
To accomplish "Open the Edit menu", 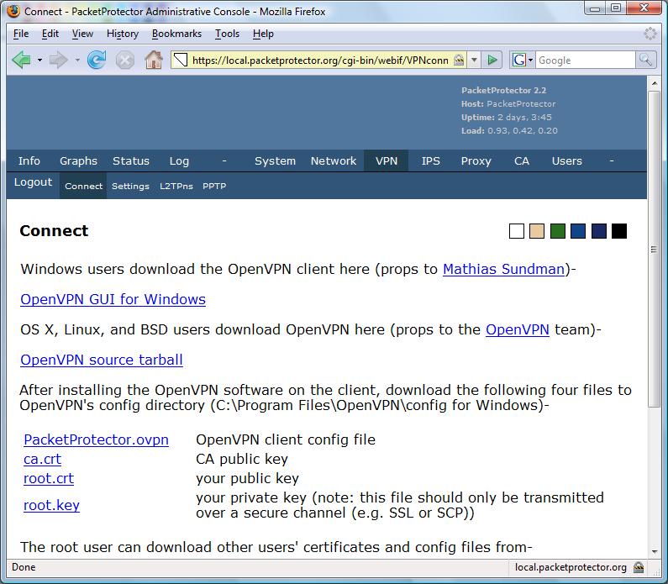I will coord(50,34).
